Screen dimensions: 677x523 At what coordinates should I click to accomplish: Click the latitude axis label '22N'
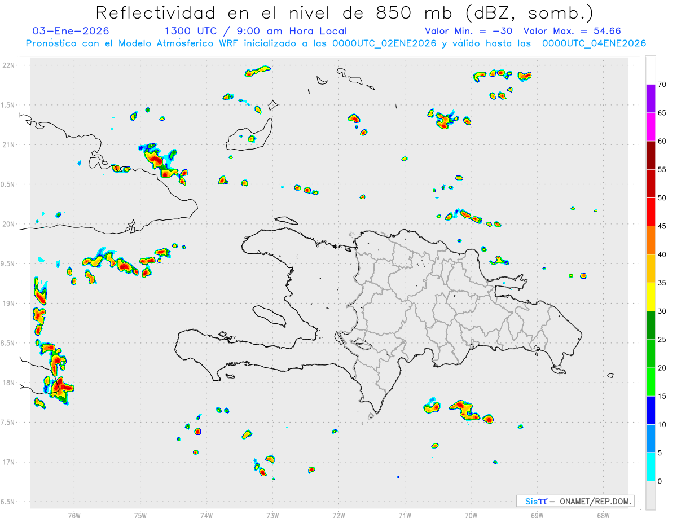click(10, 65)
